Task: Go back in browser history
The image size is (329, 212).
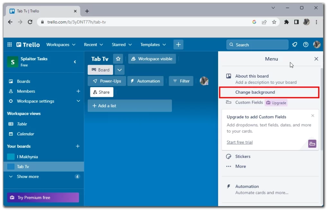Action: [x=10, y=22]
